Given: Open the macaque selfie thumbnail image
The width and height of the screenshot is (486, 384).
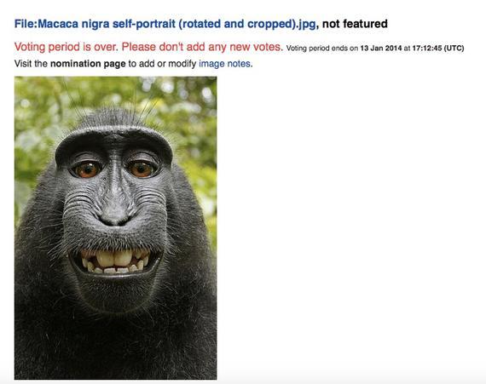Looking at the screenshot, I should click(116, 227).
